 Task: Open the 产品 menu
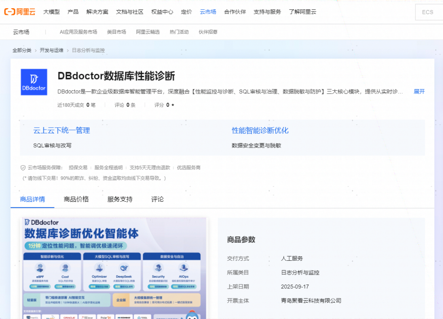[73, 12]
